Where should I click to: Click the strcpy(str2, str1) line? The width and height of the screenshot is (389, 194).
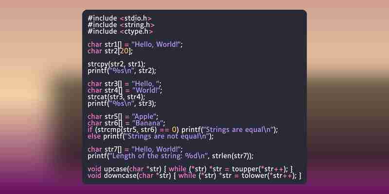pyautogui.click(x=116, y=65)
